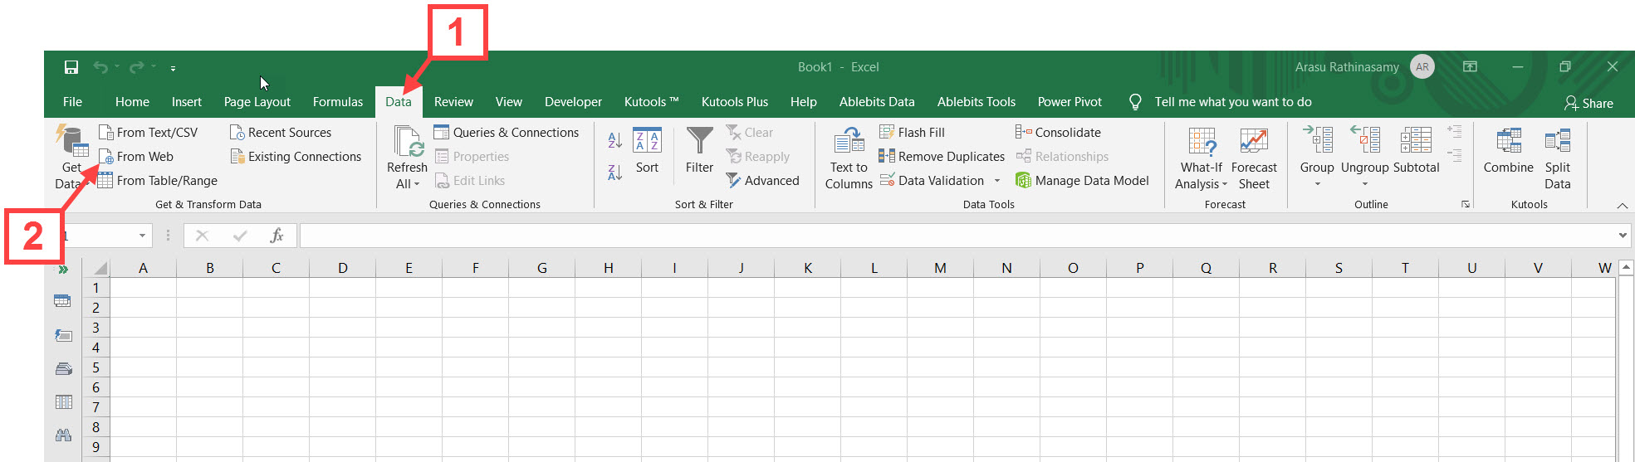1635x462 pixels.
Task: Create a Forecast Sheet
Action: [x=1254, y=158]
